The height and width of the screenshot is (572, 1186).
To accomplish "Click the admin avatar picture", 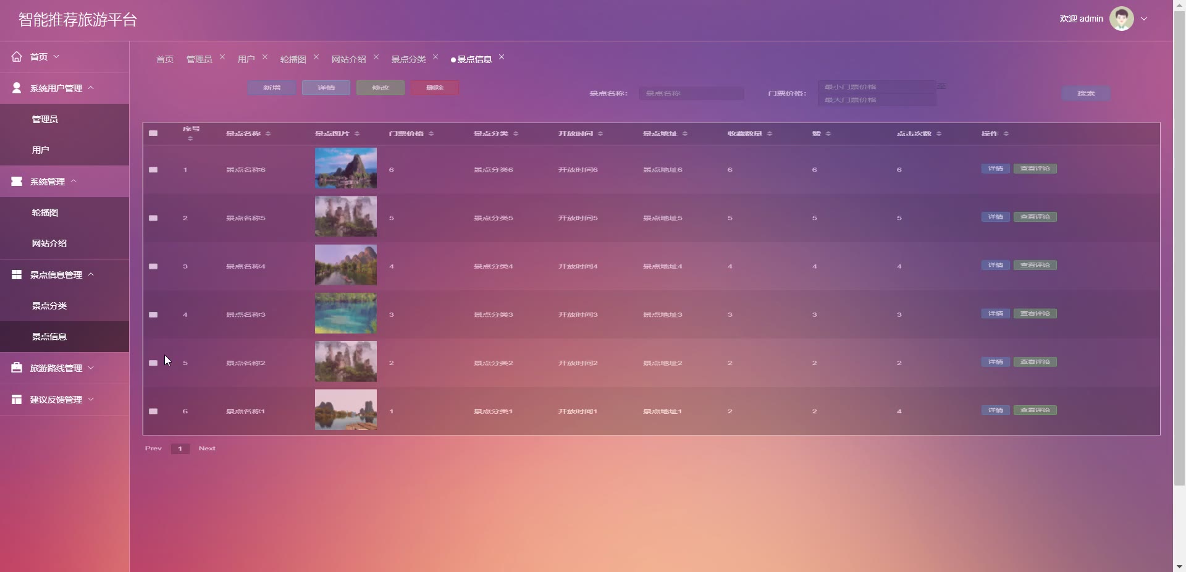I will tap(1122, 19).
